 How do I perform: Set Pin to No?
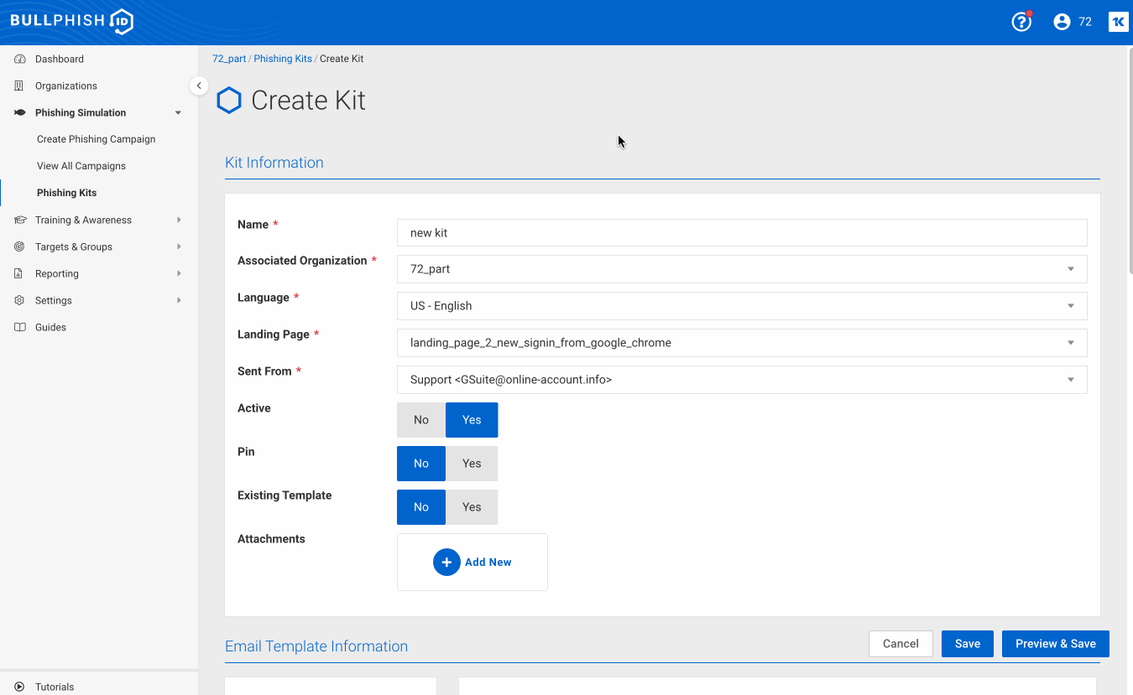[x=421, y=464]
